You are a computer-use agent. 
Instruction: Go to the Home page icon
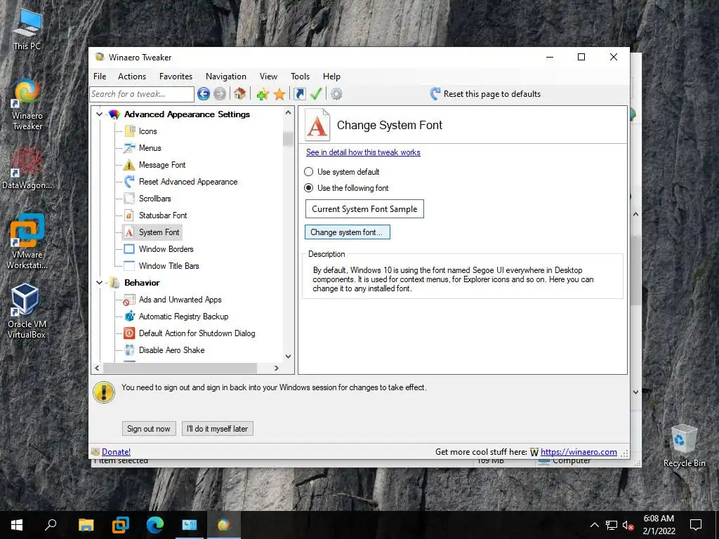click(240, 94)
